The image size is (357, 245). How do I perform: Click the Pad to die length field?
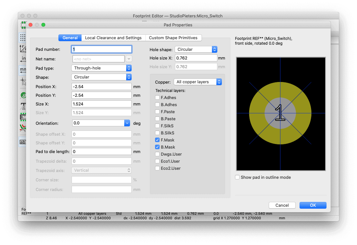[x=101, y=152]
